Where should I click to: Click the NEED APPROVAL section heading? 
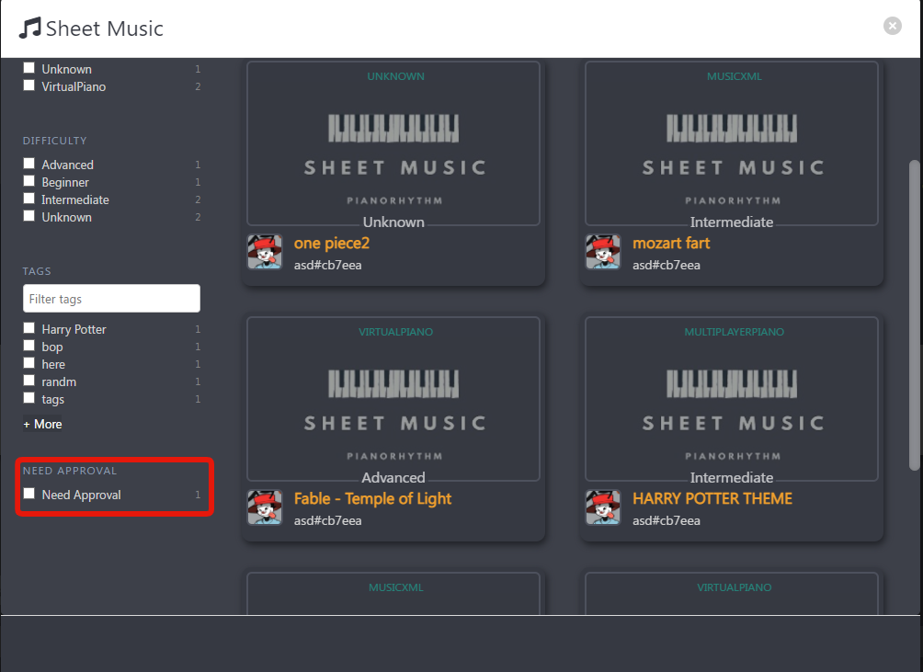click(x=70, y=471)
